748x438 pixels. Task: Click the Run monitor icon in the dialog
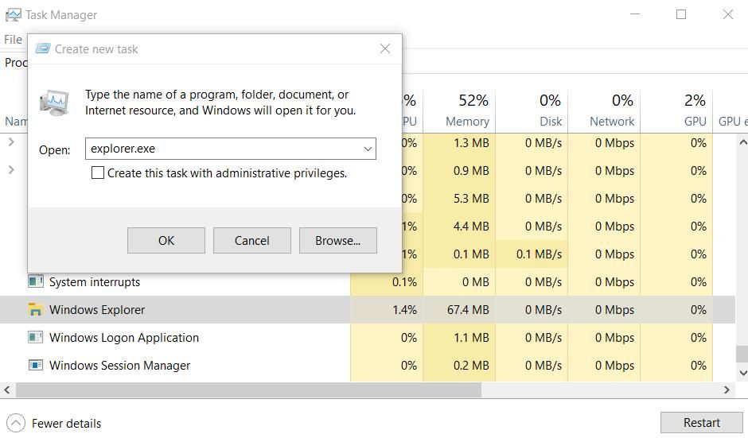tap(54, 103)
